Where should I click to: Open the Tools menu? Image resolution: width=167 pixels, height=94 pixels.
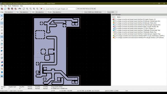click(9, 6)
